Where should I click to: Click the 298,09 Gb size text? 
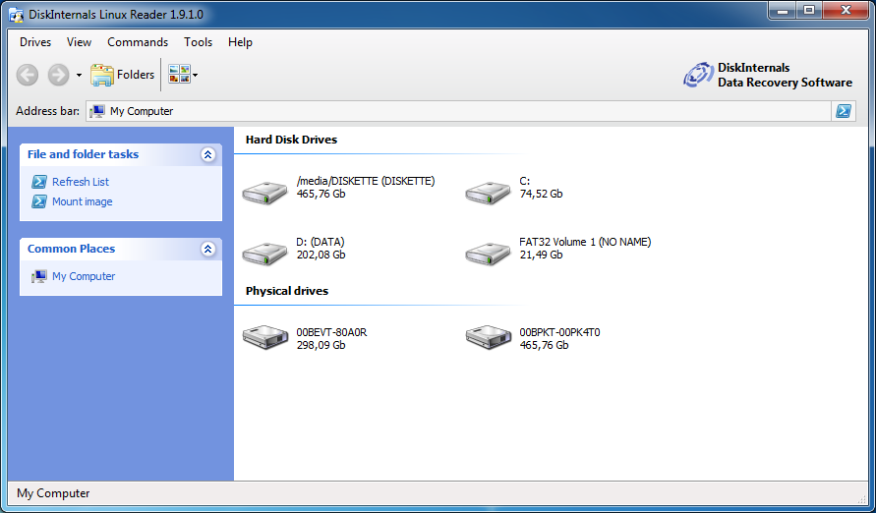click(x=321, y=345)
